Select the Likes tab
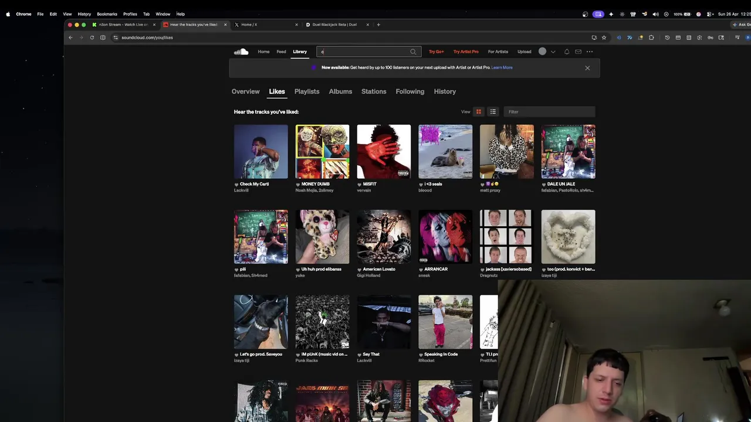Image resolution: width=751 pixels, height=422 pixels. click(x=277, y=91)
